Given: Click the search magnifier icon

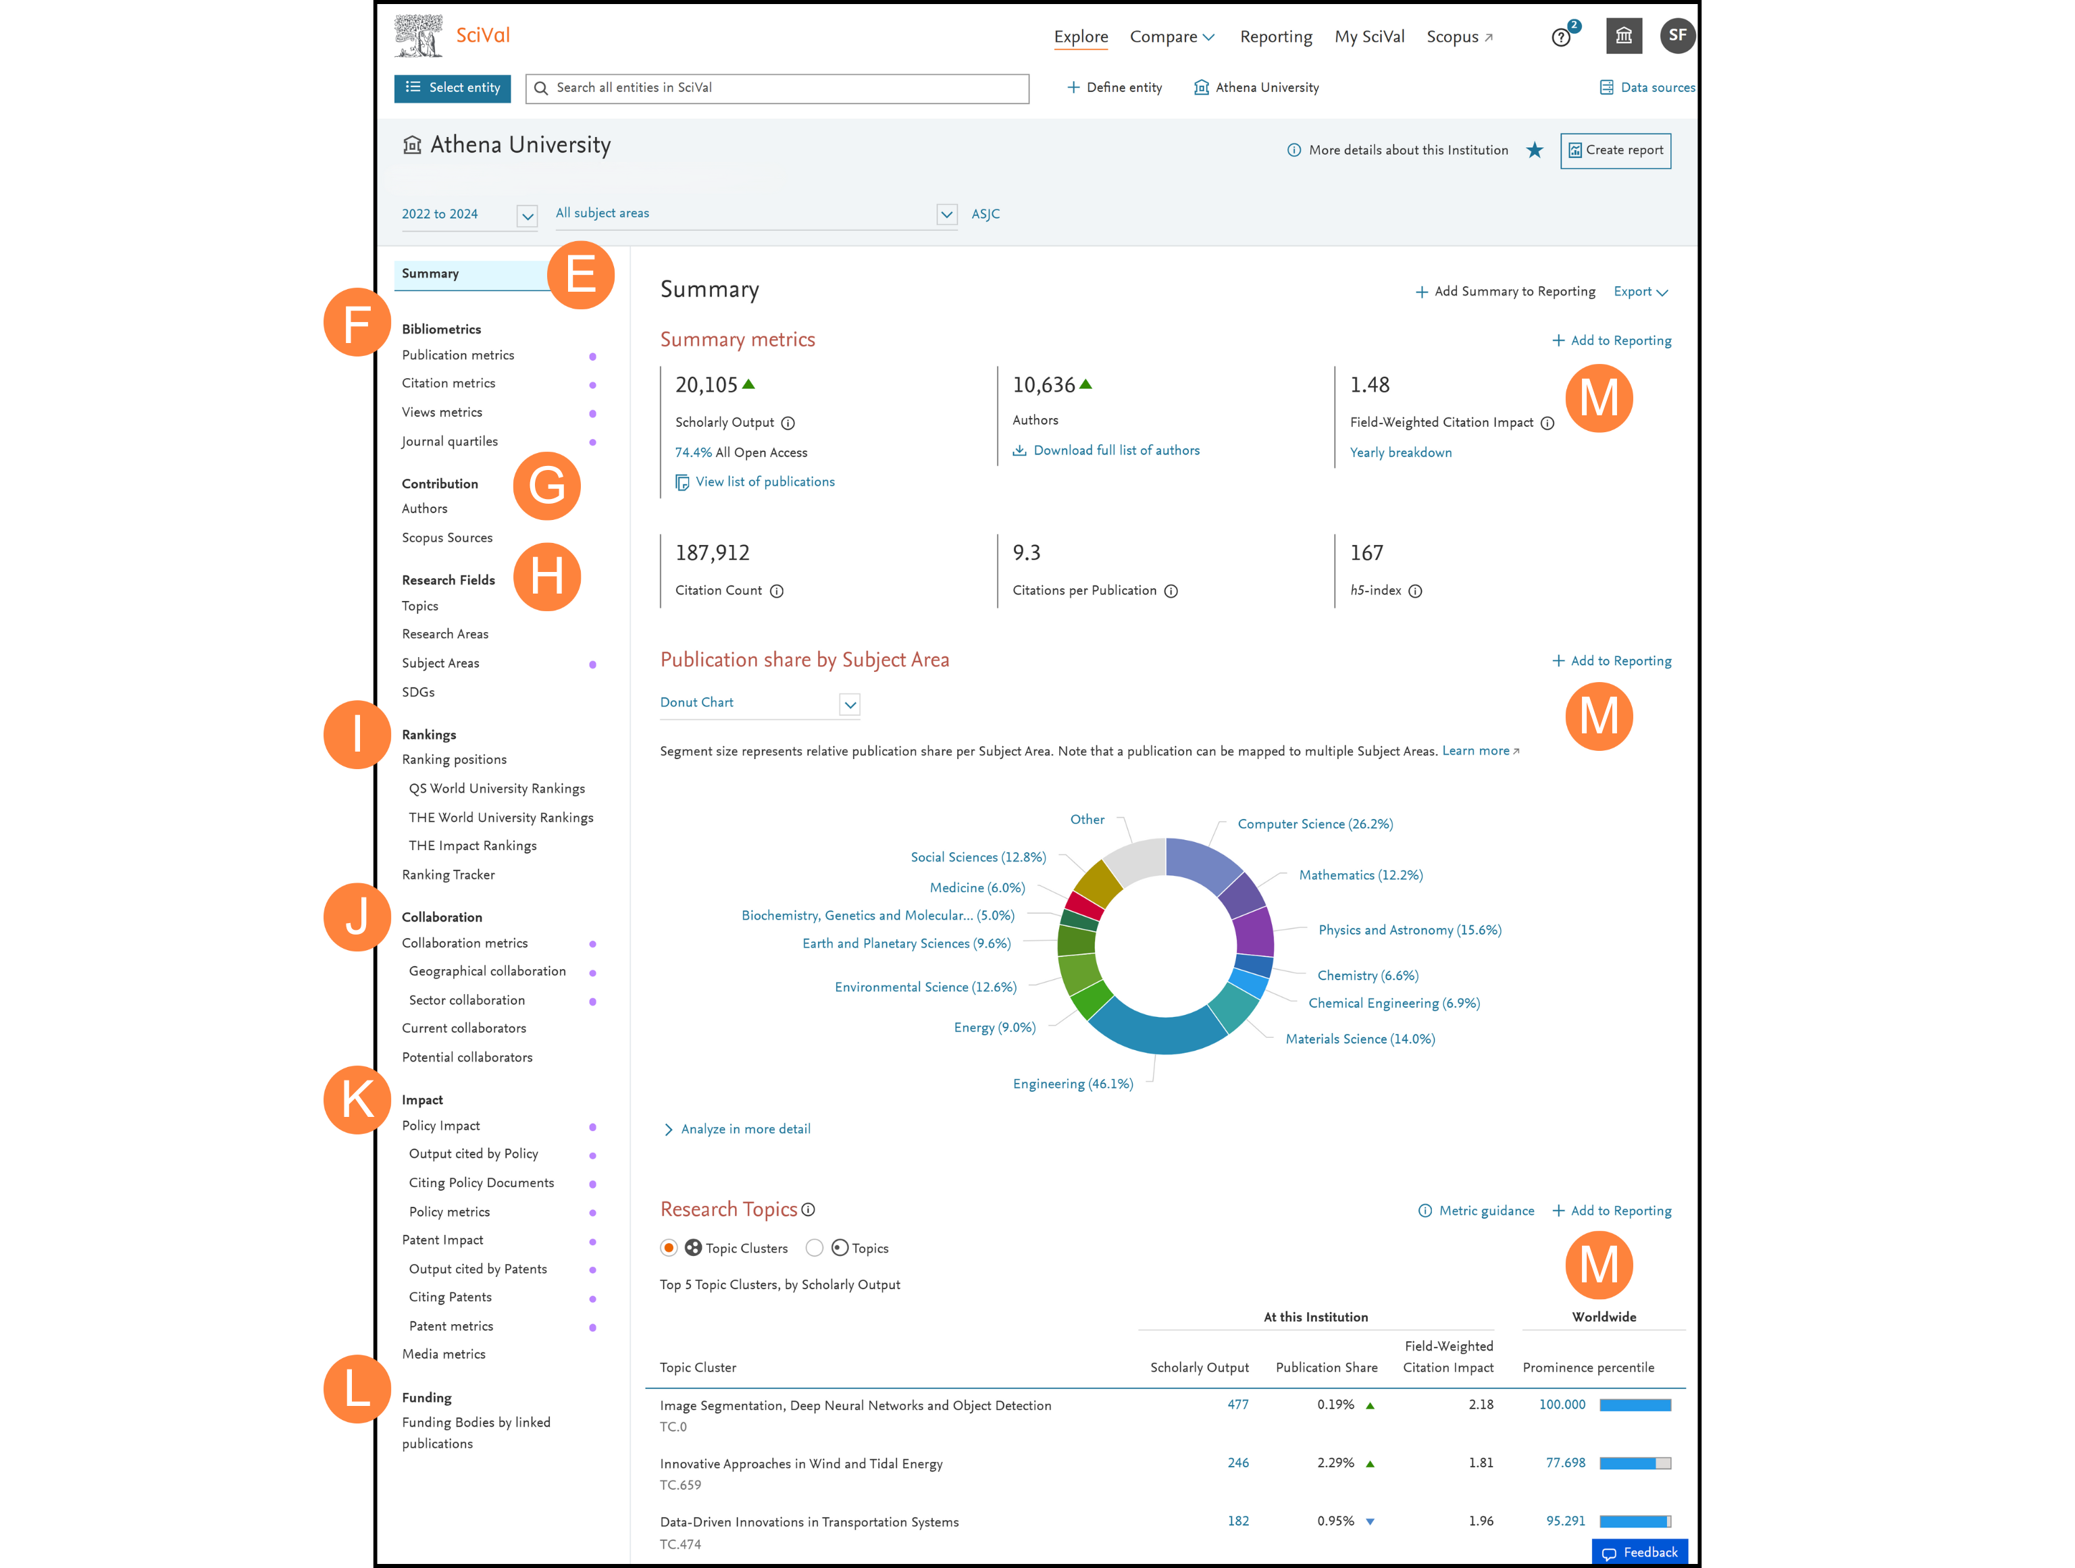Looking at the screenshot, I should pyautogui.click(x=541, y=88).
